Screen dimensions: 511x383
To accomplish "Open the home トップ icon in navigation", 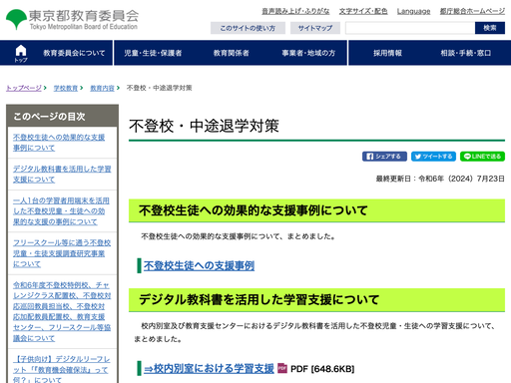I will point(21,53).
